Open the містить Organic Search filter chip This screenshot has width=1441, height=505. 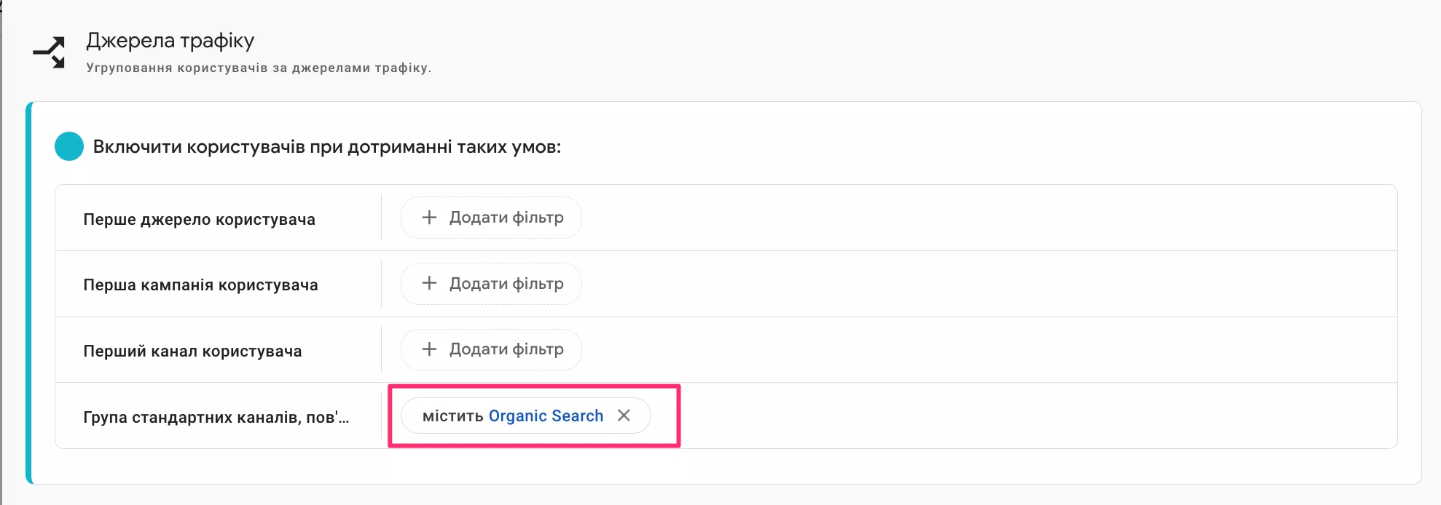pos(525,415)
